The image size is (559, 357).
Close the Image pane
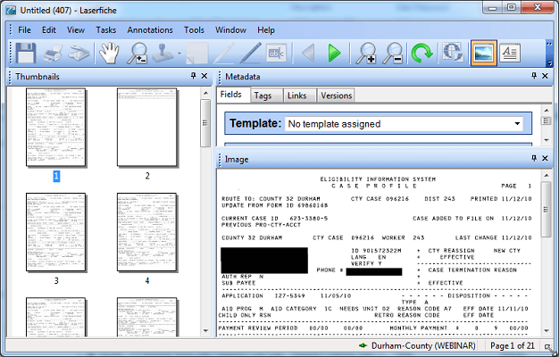pos(545,158)
